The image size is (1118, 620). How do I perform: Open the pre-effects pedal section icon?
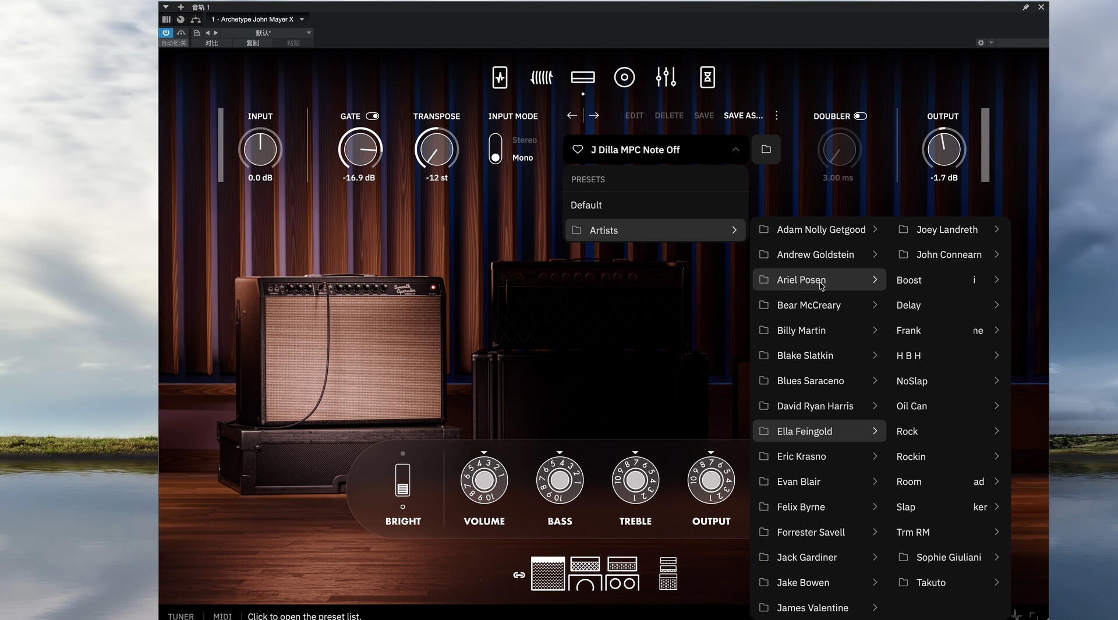click(x=500, y=77)
